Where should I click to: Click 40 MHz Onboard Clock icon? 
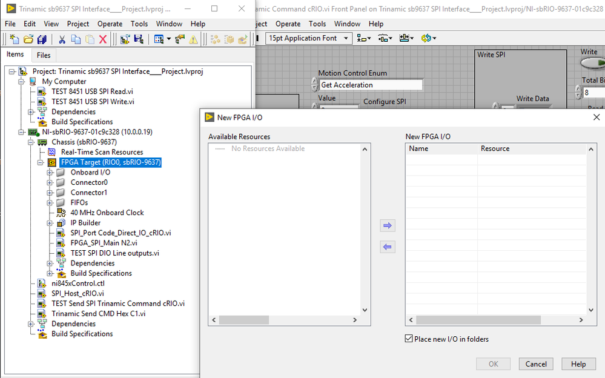tap(61, 213)
